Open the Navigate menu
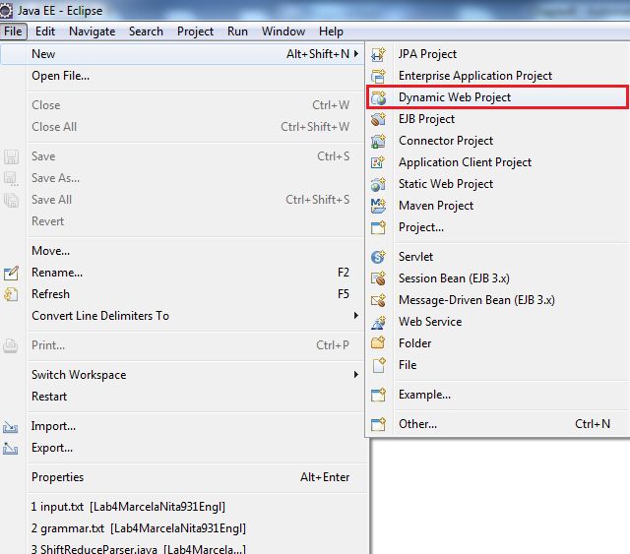The height and width of the screenshot is (554, 630). coord(92,31)
